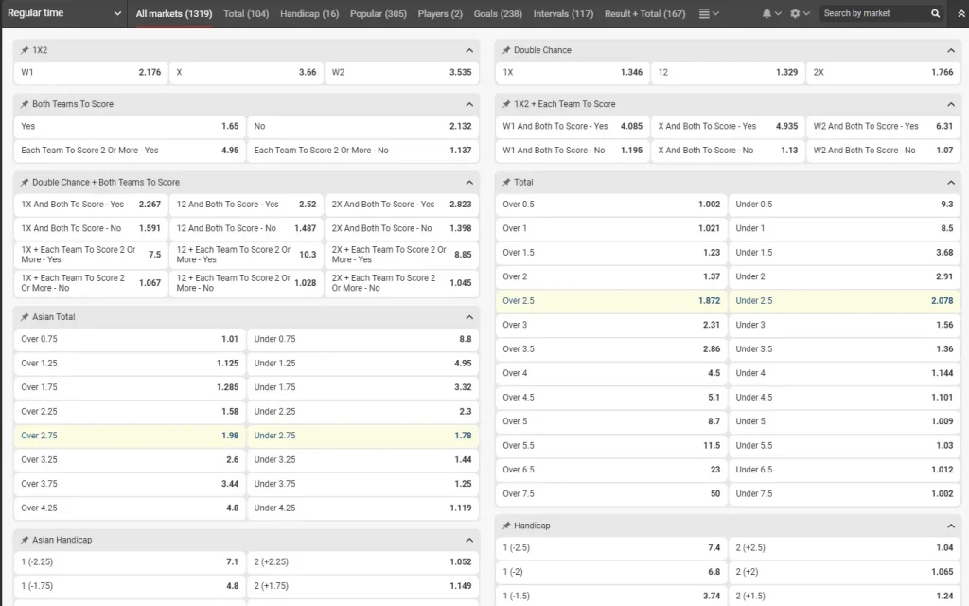Collapse the Total market section
This screenshot has height=606, width=969.
tap(950, 183)
